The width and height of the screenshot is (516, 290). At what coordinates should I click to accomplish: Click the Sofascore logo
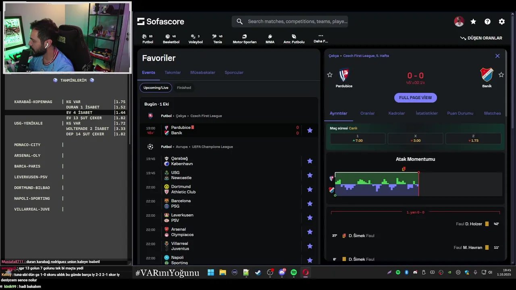click(x=160, y=21)
